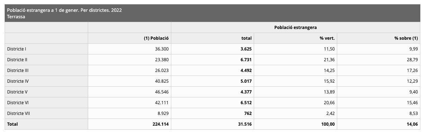Viewport: 425px width, 135px height.
Task: Select the total column header
Action: [x=247, y=38]
